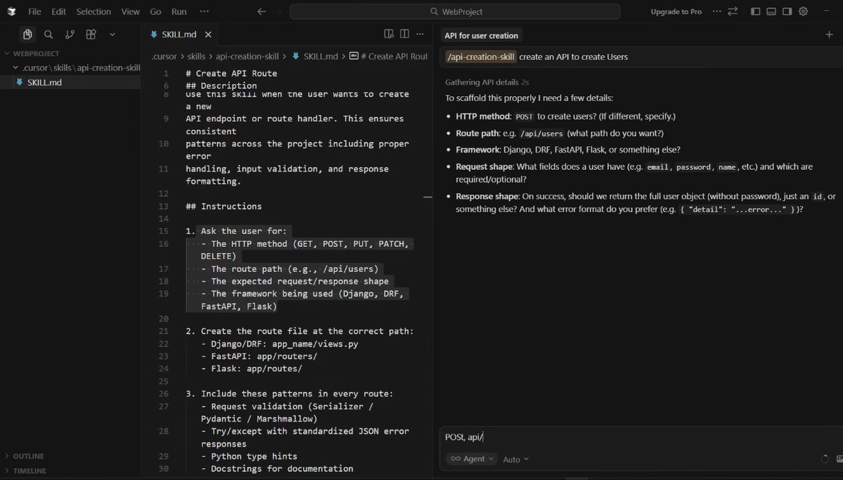
Task: Open the editor More Actions menu
Action: click(420, 34)
